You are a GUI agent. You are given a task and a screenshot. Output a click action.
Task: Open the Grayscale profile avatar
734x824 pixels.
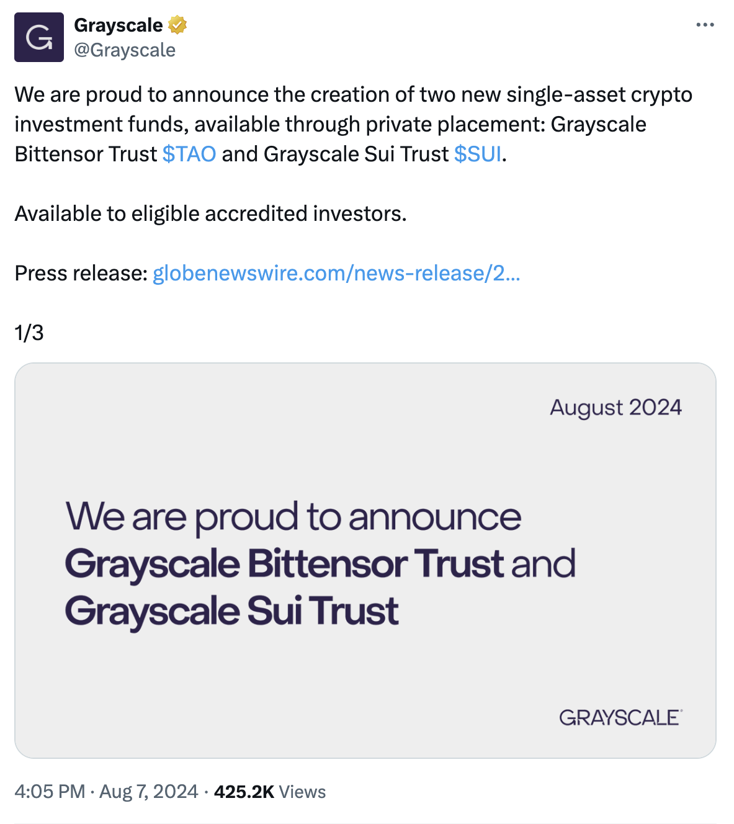coord(39,37)
